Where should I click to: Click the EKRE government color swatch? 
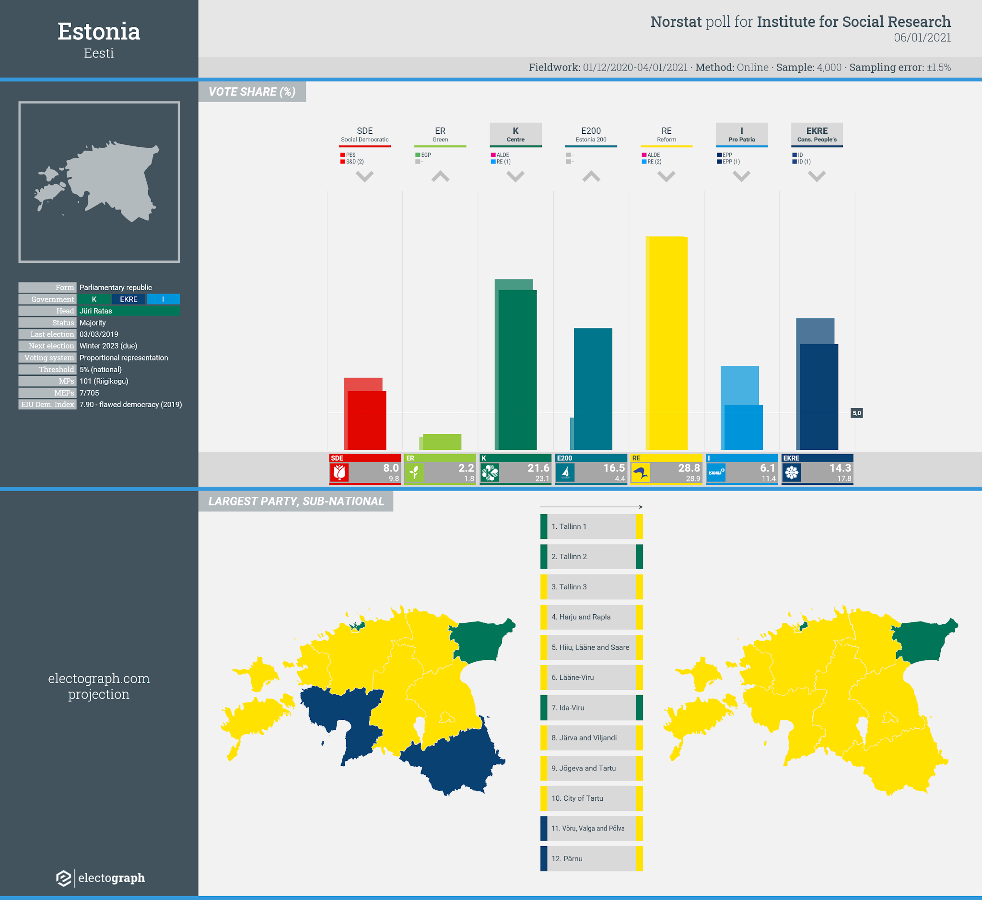click(129, 300)
